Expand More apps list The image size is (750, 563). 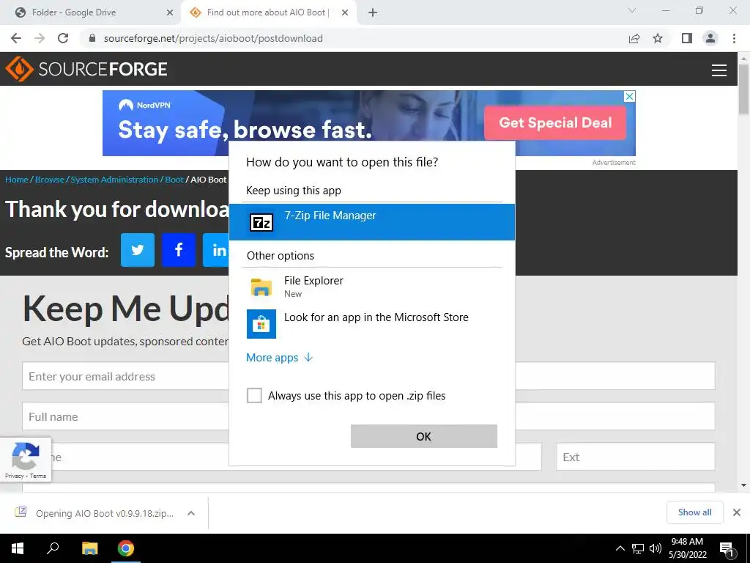(x=279, y=358)
